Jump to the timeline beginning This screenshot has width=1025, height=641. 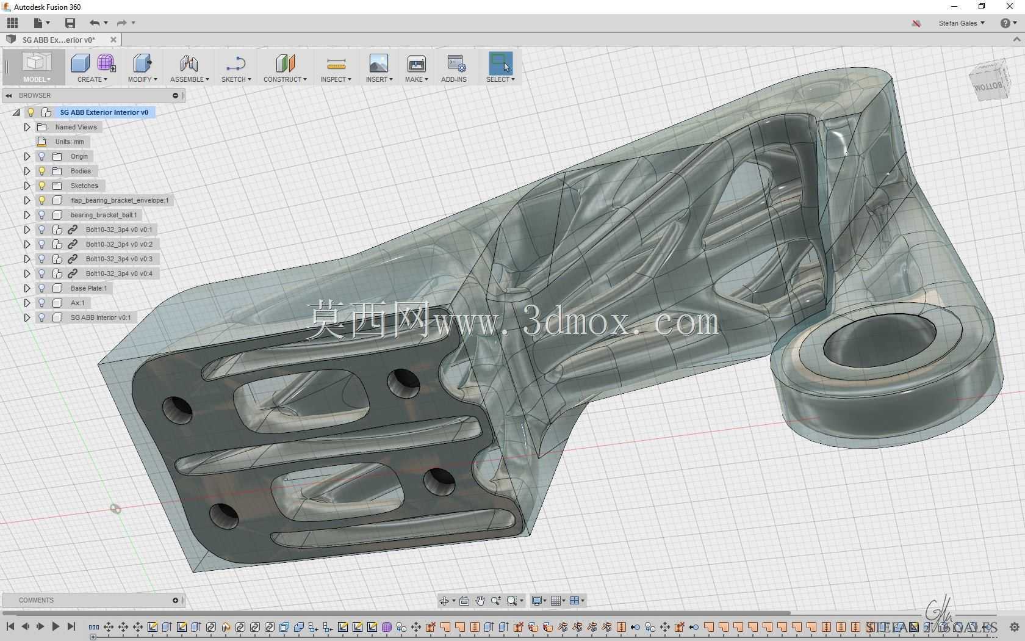pos(10,626)
